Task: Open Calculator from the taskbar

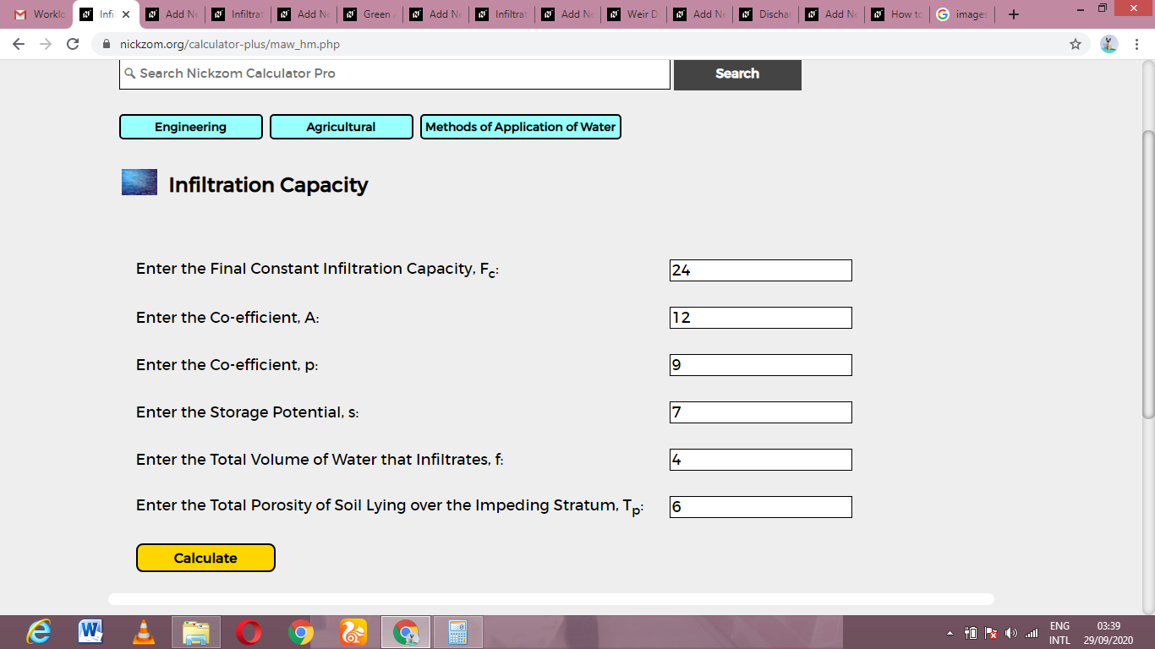Action: pyautogui.click(x=458, y=632)
